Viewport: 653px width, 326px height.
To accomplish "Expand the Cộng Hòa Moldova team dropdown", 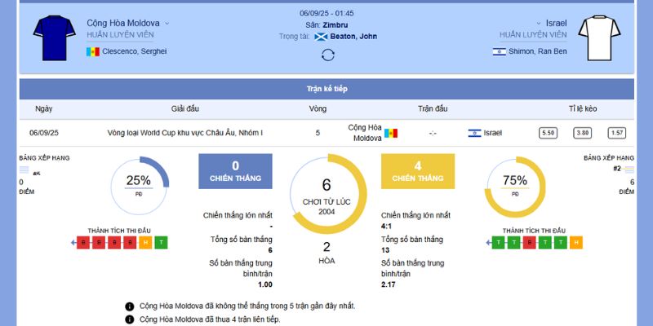I will [x=167, y=24].
